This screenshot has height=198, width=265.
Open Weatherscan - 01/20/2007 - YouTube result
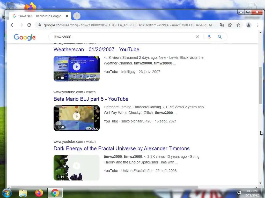pos(96,49)
